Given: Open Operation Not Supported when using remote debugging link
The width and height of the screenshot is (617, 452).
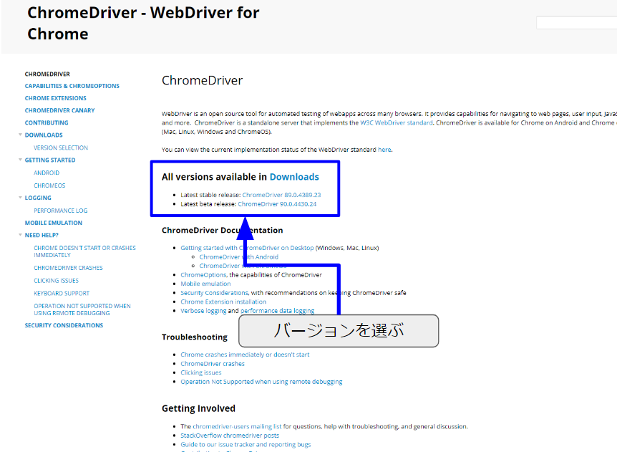Looking at the screenshot, I should (x=261, y=382).
